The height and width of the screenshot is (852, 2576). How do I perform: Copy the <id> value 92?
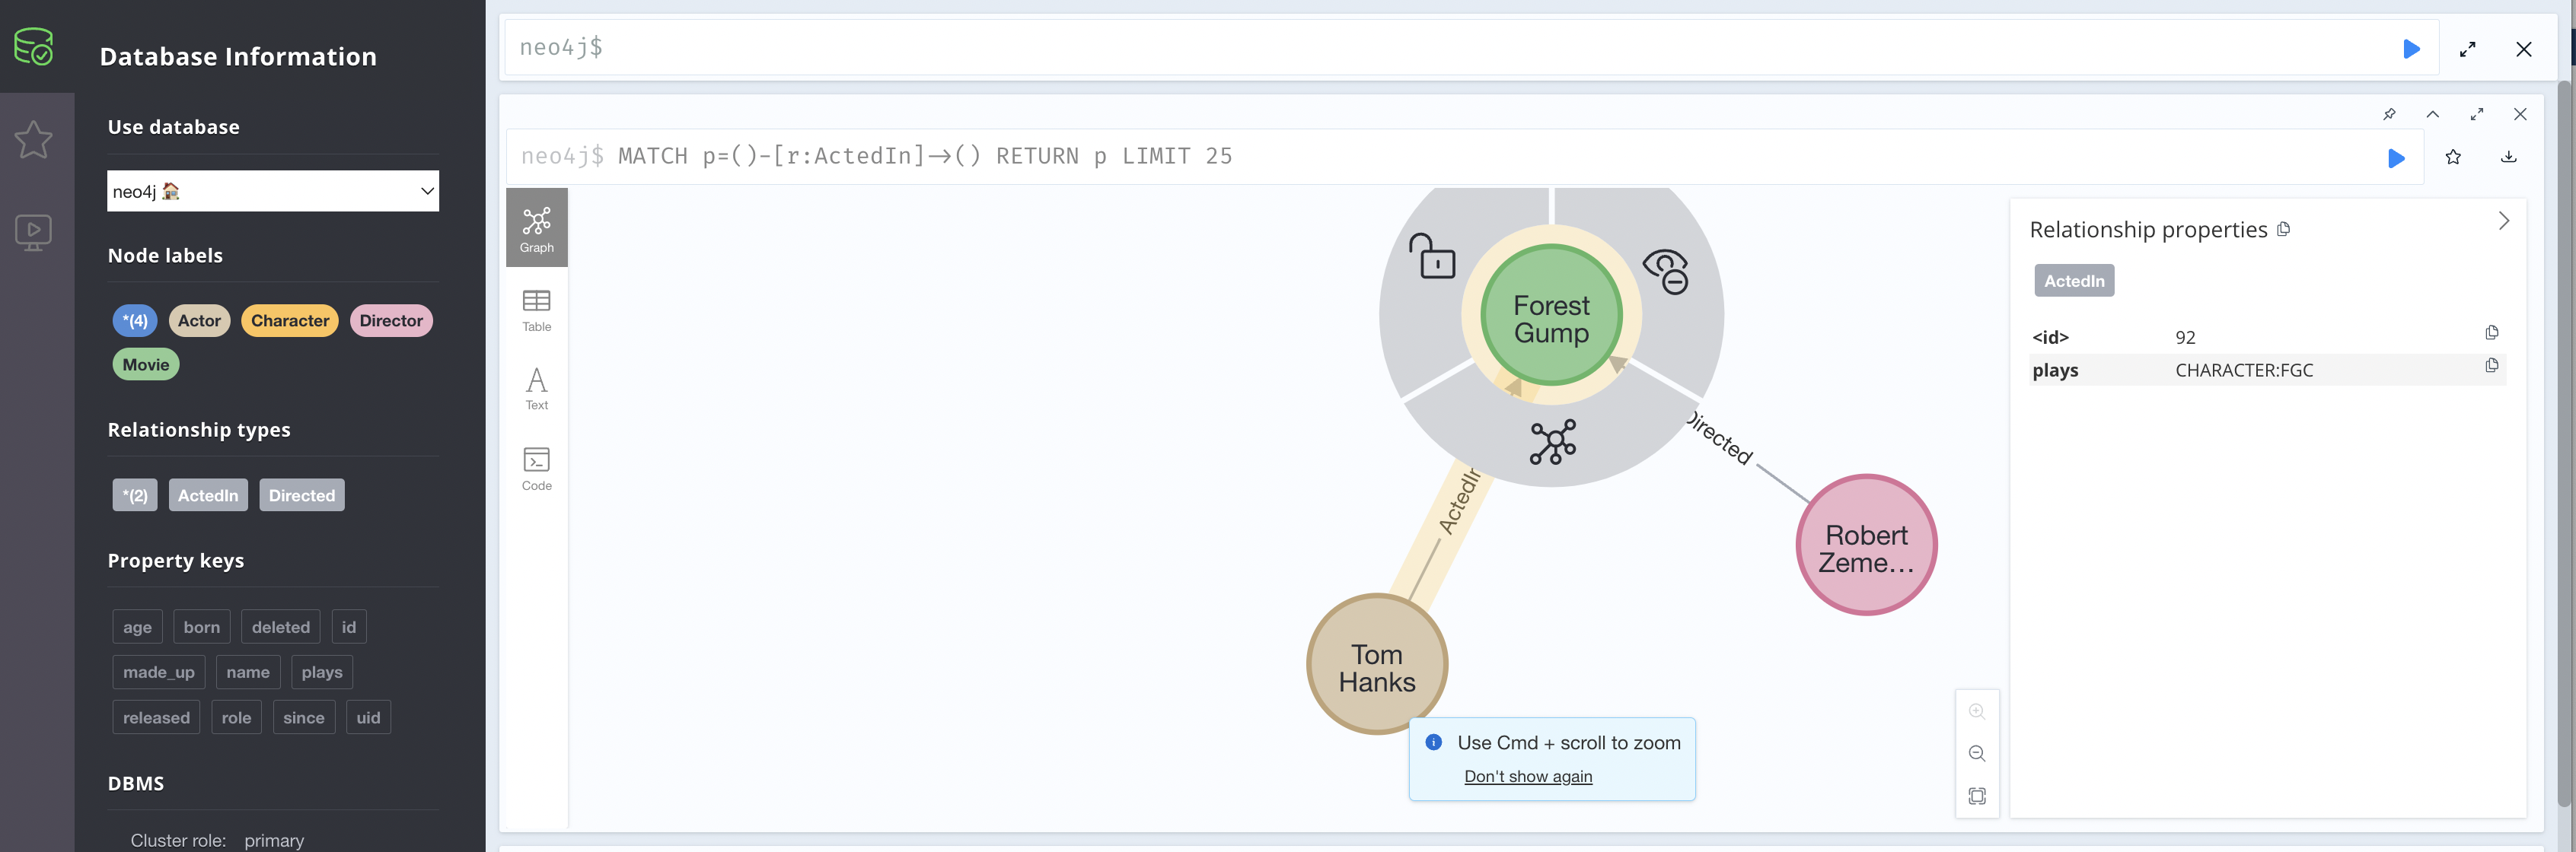2491,332
